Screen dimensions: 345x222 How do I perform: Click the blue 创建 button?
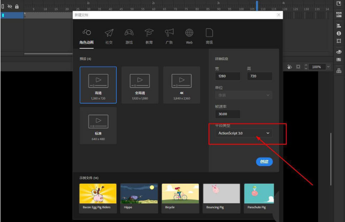click(264, 161)
